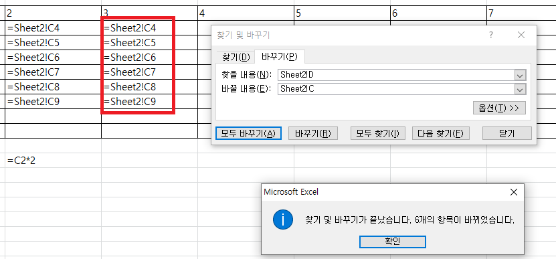This screenshot has width=556, height=259.
Task: Click the header cell labeled 5
Action: point(342,13)
